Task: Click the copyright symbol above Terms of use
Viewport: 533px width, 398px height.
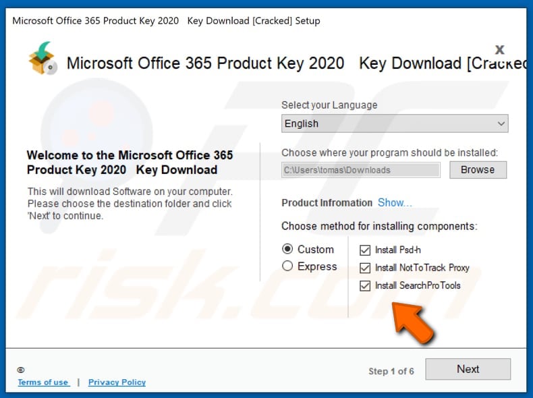Action: (21, 370)
